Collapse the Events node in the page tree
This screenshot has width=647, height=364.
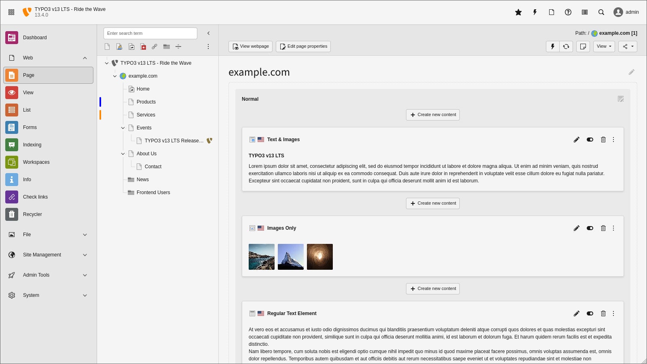click(123, 128)
